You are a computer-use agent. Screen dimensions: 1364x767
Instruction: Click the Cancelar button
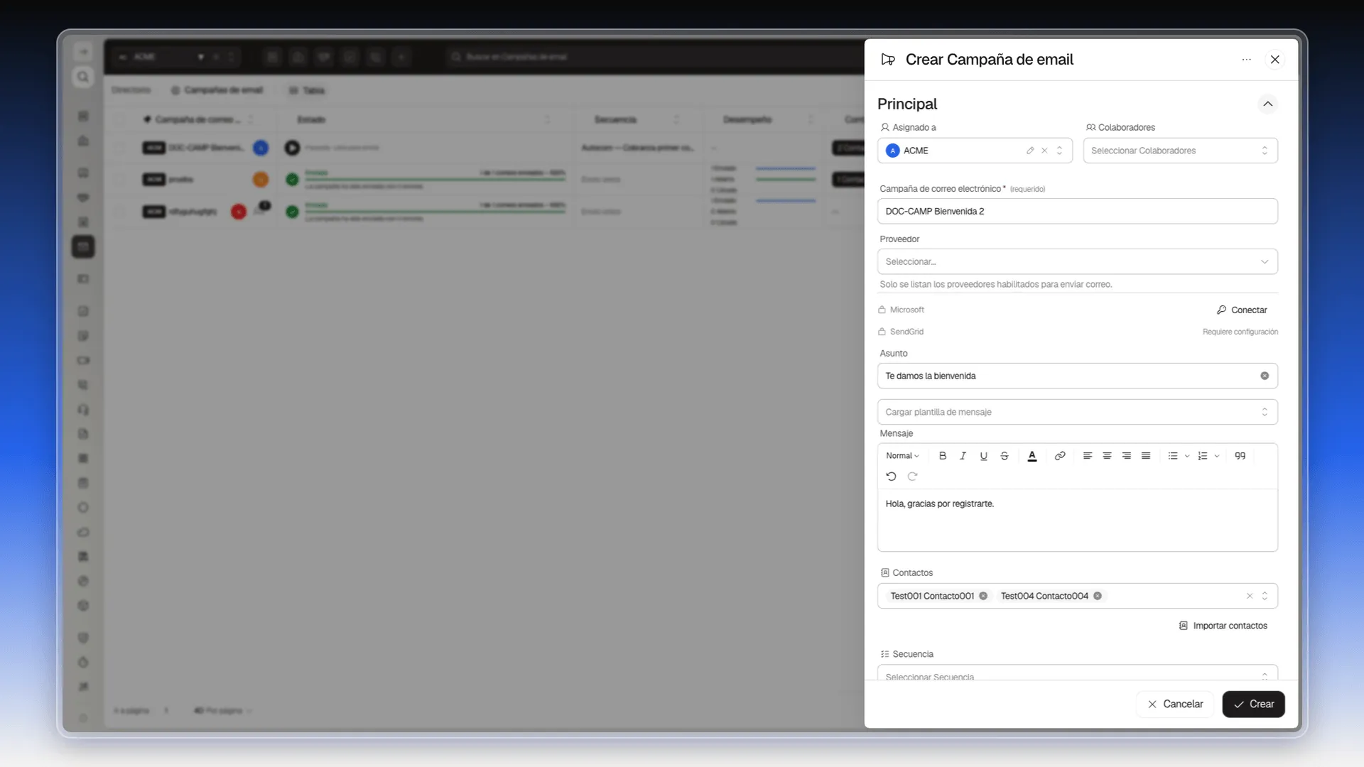coord(1175,704)
